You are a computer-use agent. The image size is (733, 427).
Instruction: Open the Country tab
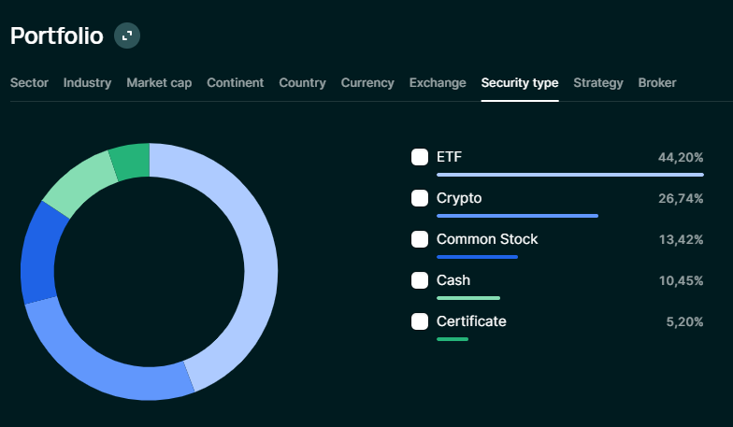302,82
